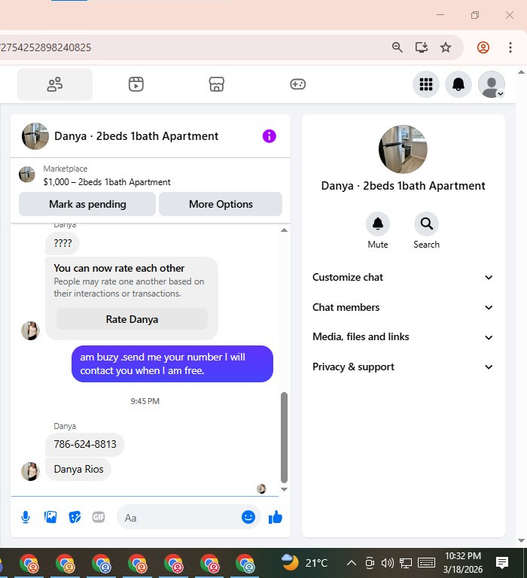
Task: Open the Facebook menu grid icon
Action: [426, 84]
